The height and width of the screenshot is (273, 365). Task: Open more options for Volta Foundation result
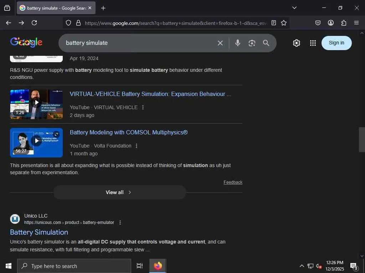click(137, 146)
